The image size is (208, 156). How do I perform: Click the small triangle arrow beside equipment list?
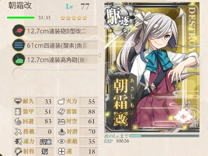coord(99,55)
